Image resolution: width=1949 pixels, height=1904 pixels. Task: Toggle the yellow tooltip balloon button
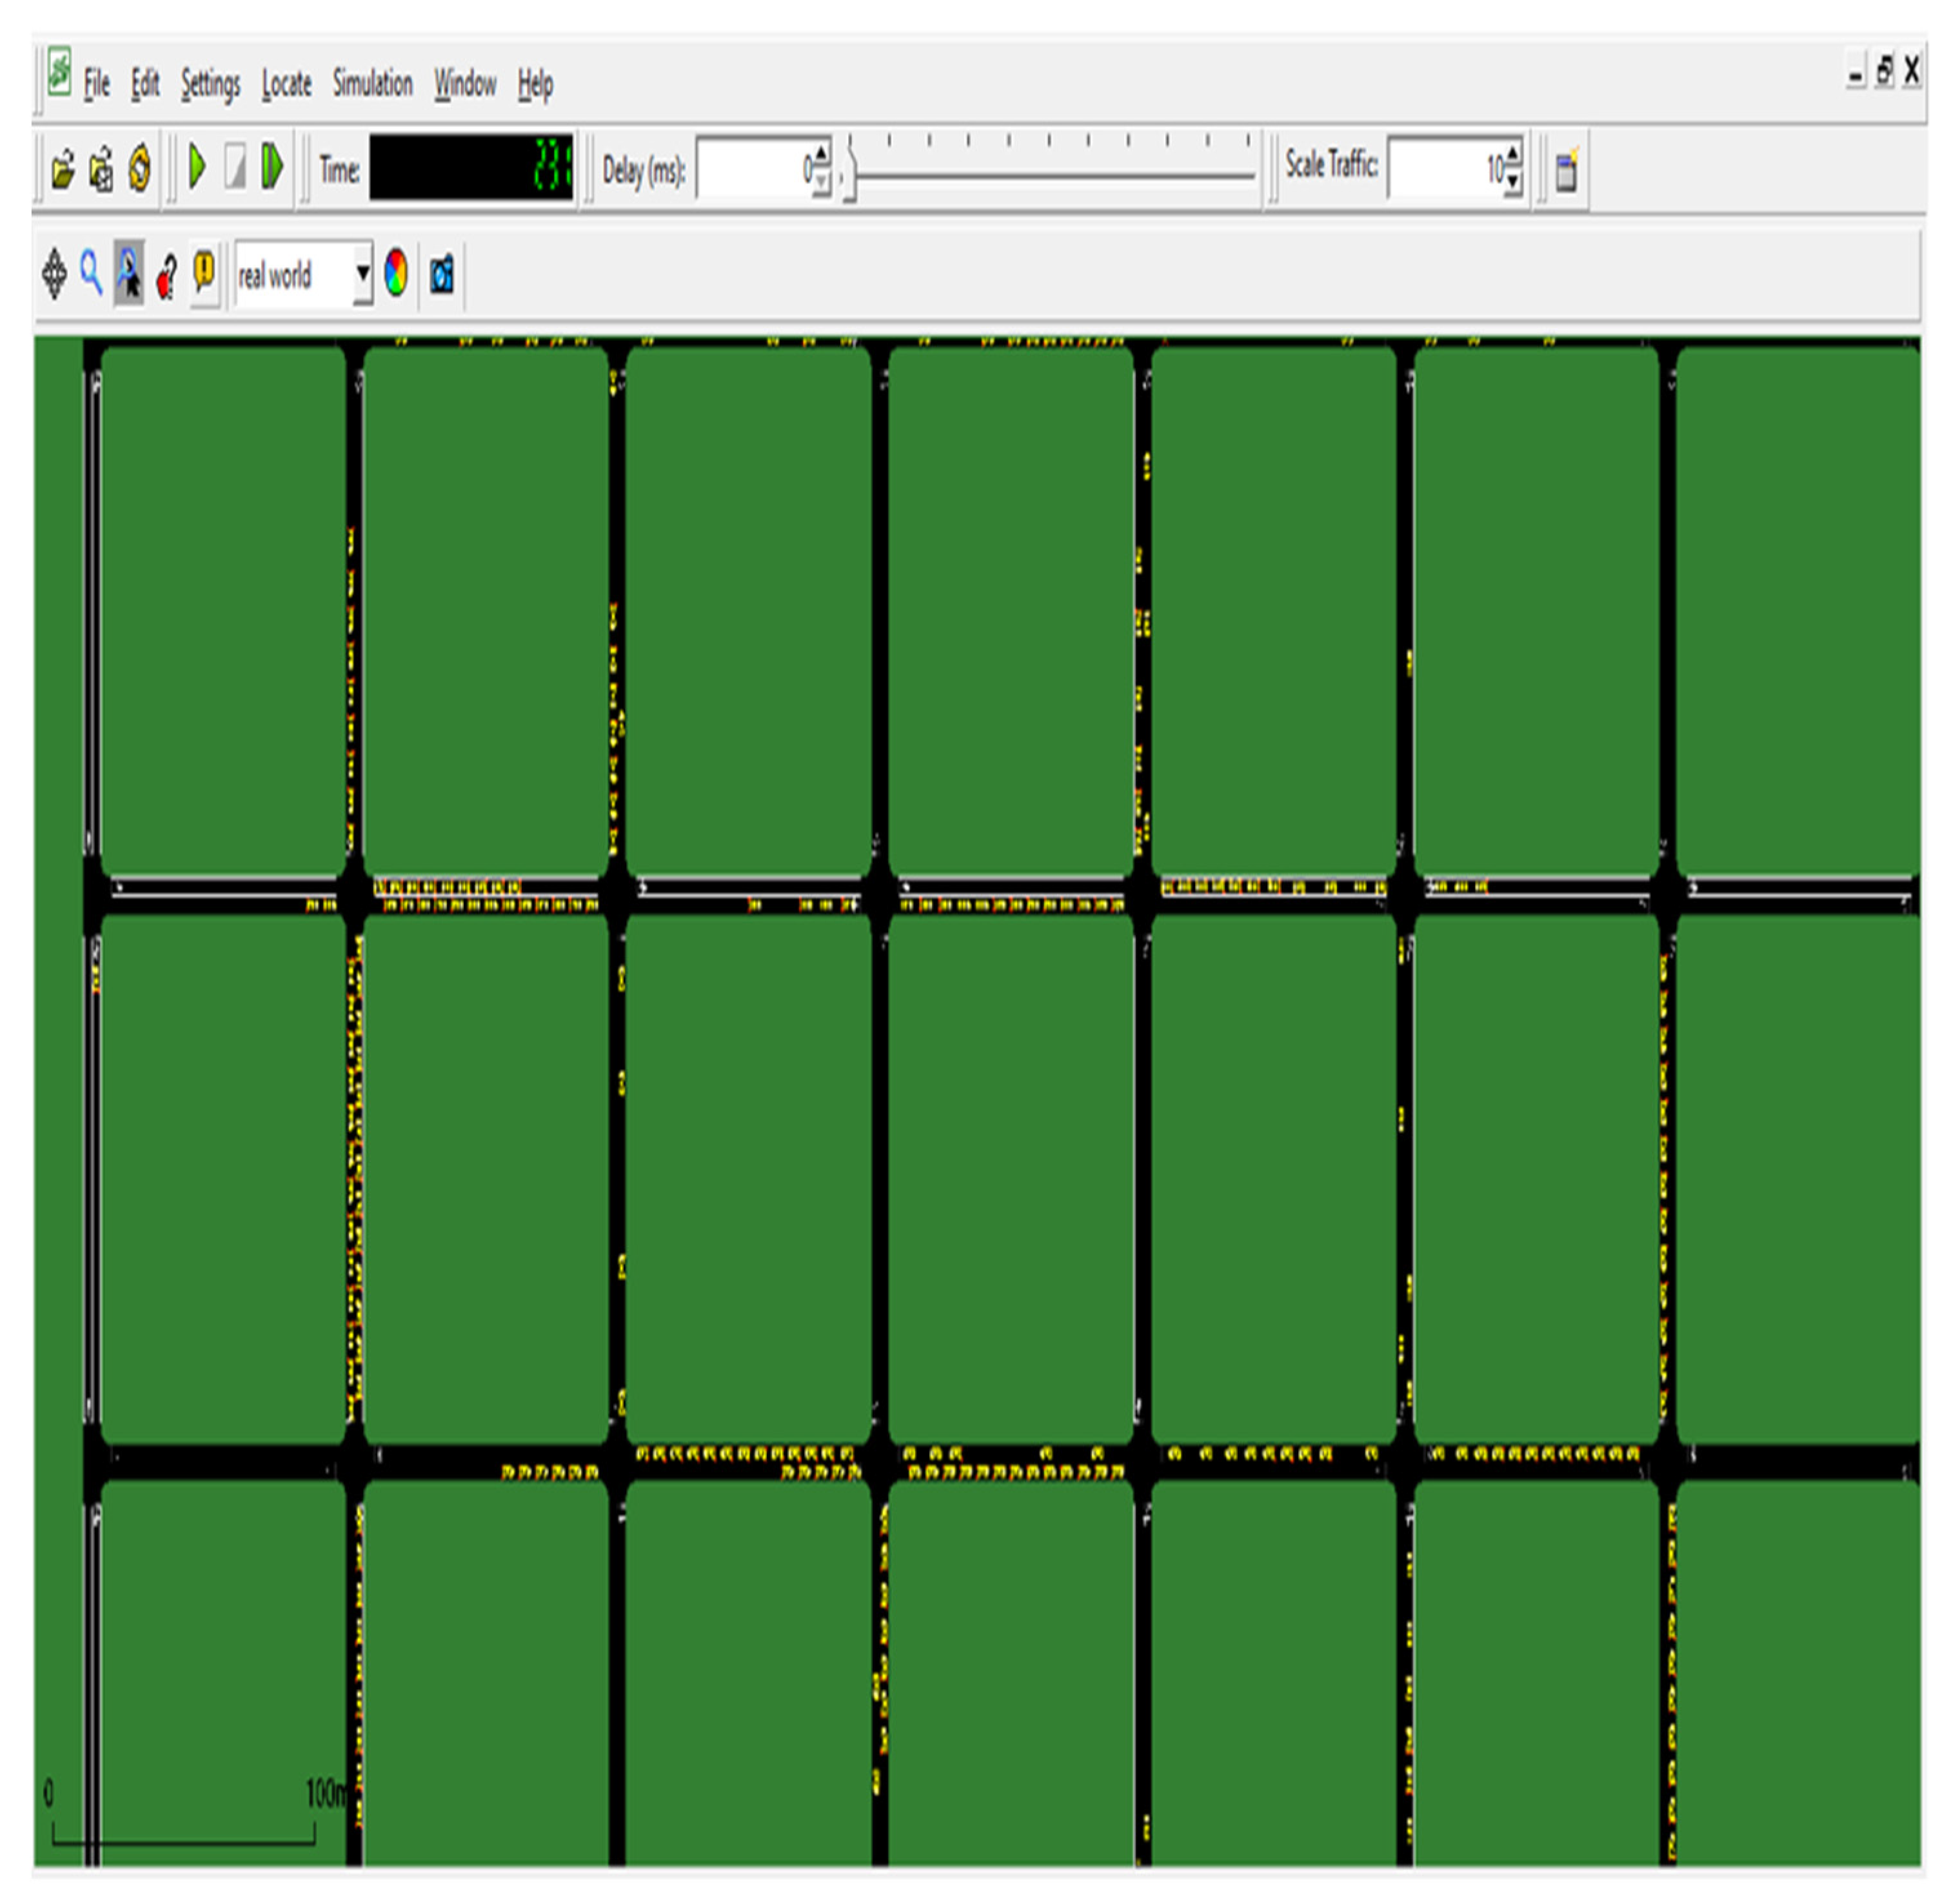[x=204, y=272]
